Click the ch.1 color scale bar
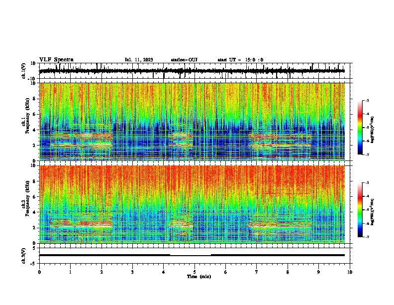Screen dimensions: 394x305 point(360,128)
